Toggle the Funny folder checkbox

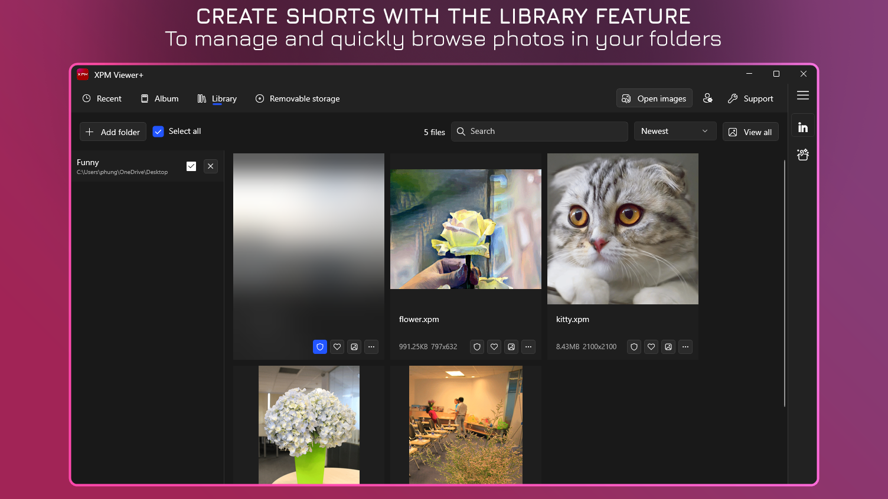pyautogui.click(x=191, y=166)
